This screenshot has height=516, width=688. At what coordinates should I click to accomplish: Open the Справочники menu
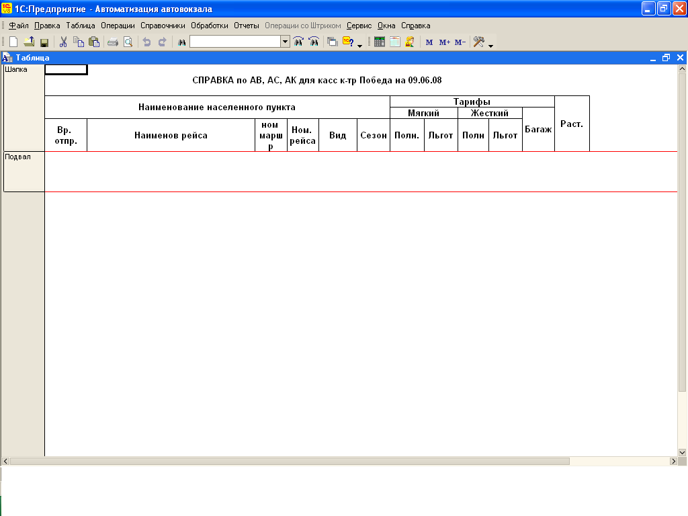(x=163, y=26)
